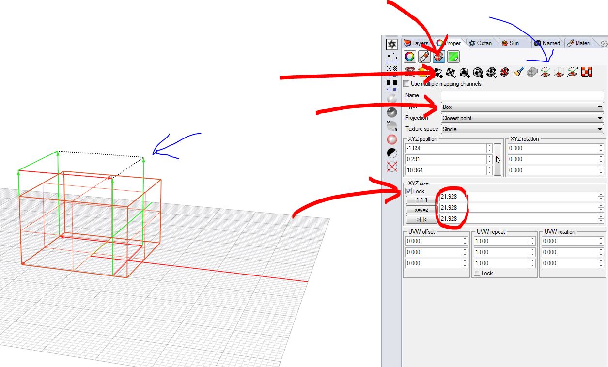Apply cylindrical mapping with the checkered cylinder icon

[x=492, y=73]
